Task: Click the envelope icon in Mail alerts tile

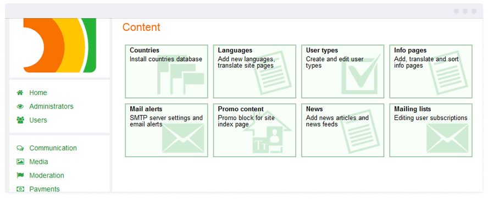Action: pyautogui.click(x=183, y=138)
